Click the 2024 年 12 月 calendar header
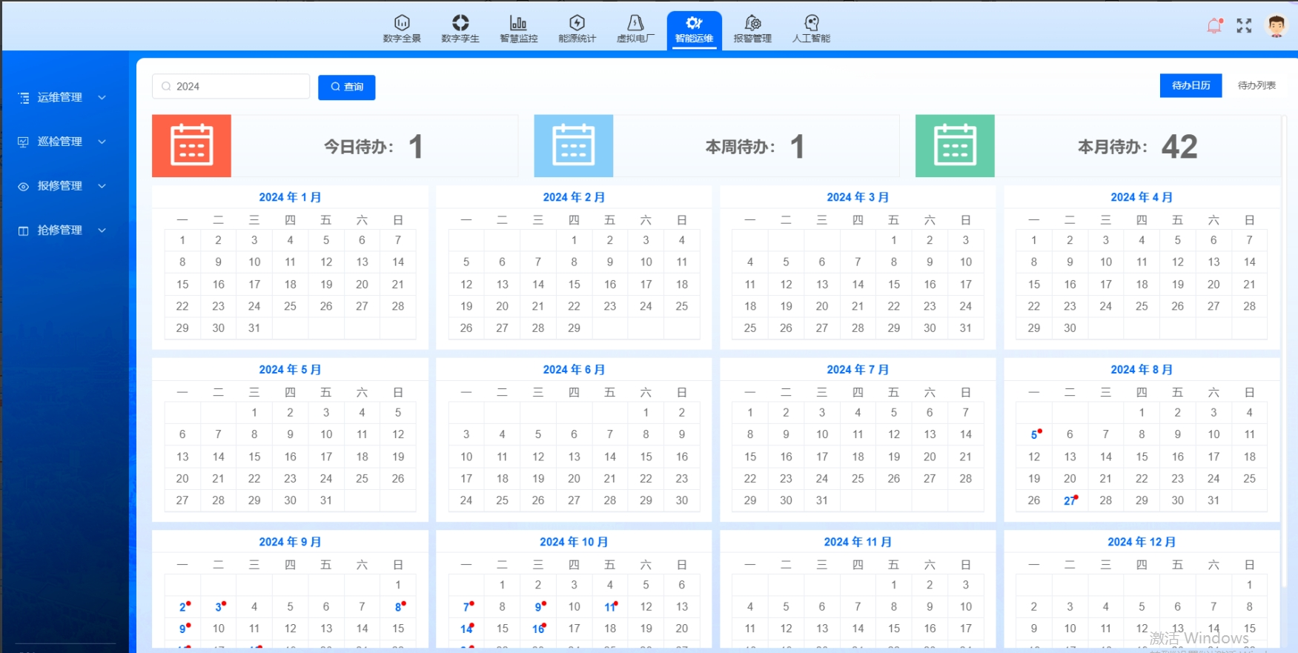 [1142, 542]
